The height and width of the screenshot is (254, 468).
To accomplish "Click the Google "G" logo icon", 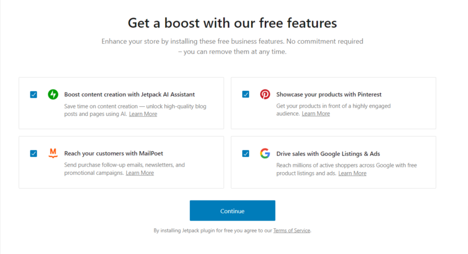I will pyautogui.click(x=265, y=153).
